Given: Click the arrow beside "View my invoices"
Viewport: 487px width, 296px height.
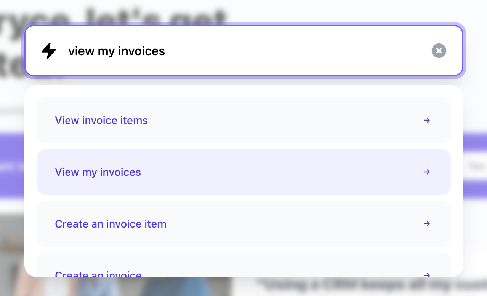Looking at the screenshot, I should click(x=427, y=172).
